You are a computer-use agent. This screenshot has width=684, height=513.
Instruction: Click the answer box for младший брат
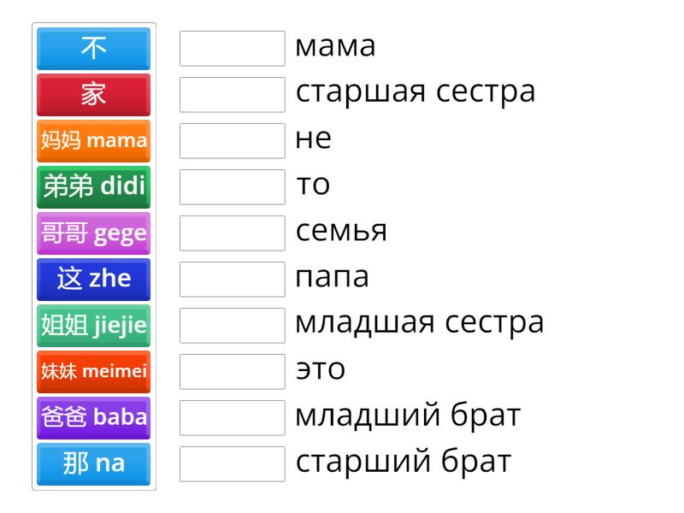click(x=233, y=418)
